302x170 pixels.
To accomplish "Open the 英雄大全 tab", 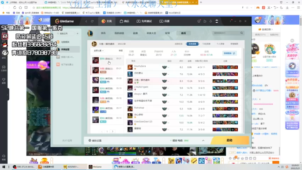I will click(x=151, y=33).
